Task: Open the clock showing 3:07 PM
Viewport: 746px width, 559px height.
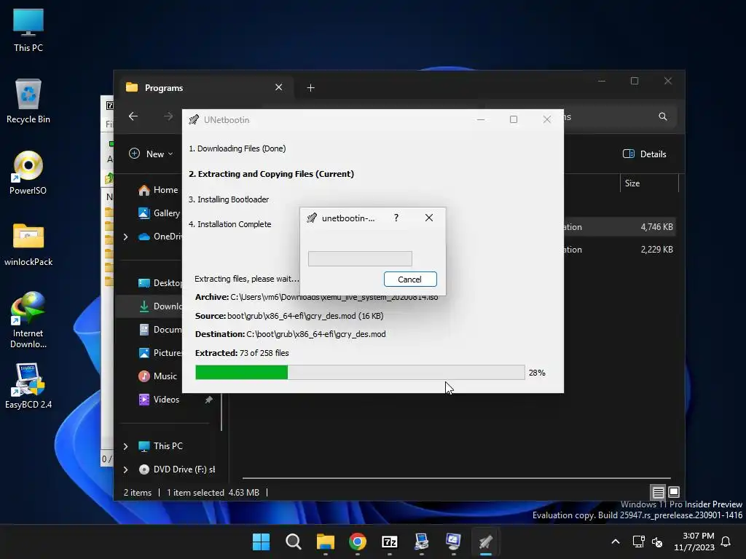Action: coord(694,542)
